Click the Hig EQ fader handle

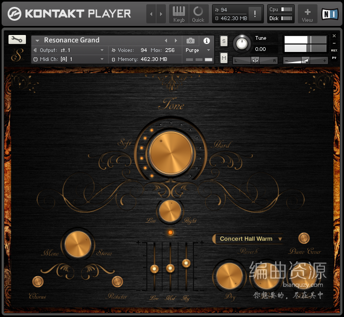tap(186, 263)
